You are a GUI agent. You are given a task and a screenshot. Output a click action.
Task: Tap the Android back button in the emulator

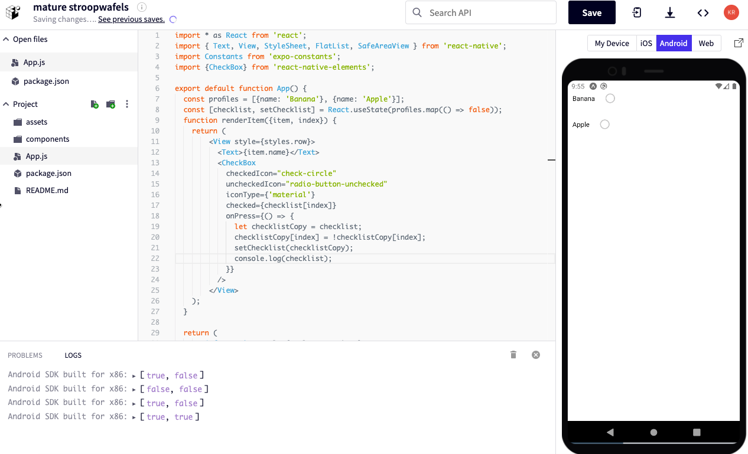[x=610, y=432]
